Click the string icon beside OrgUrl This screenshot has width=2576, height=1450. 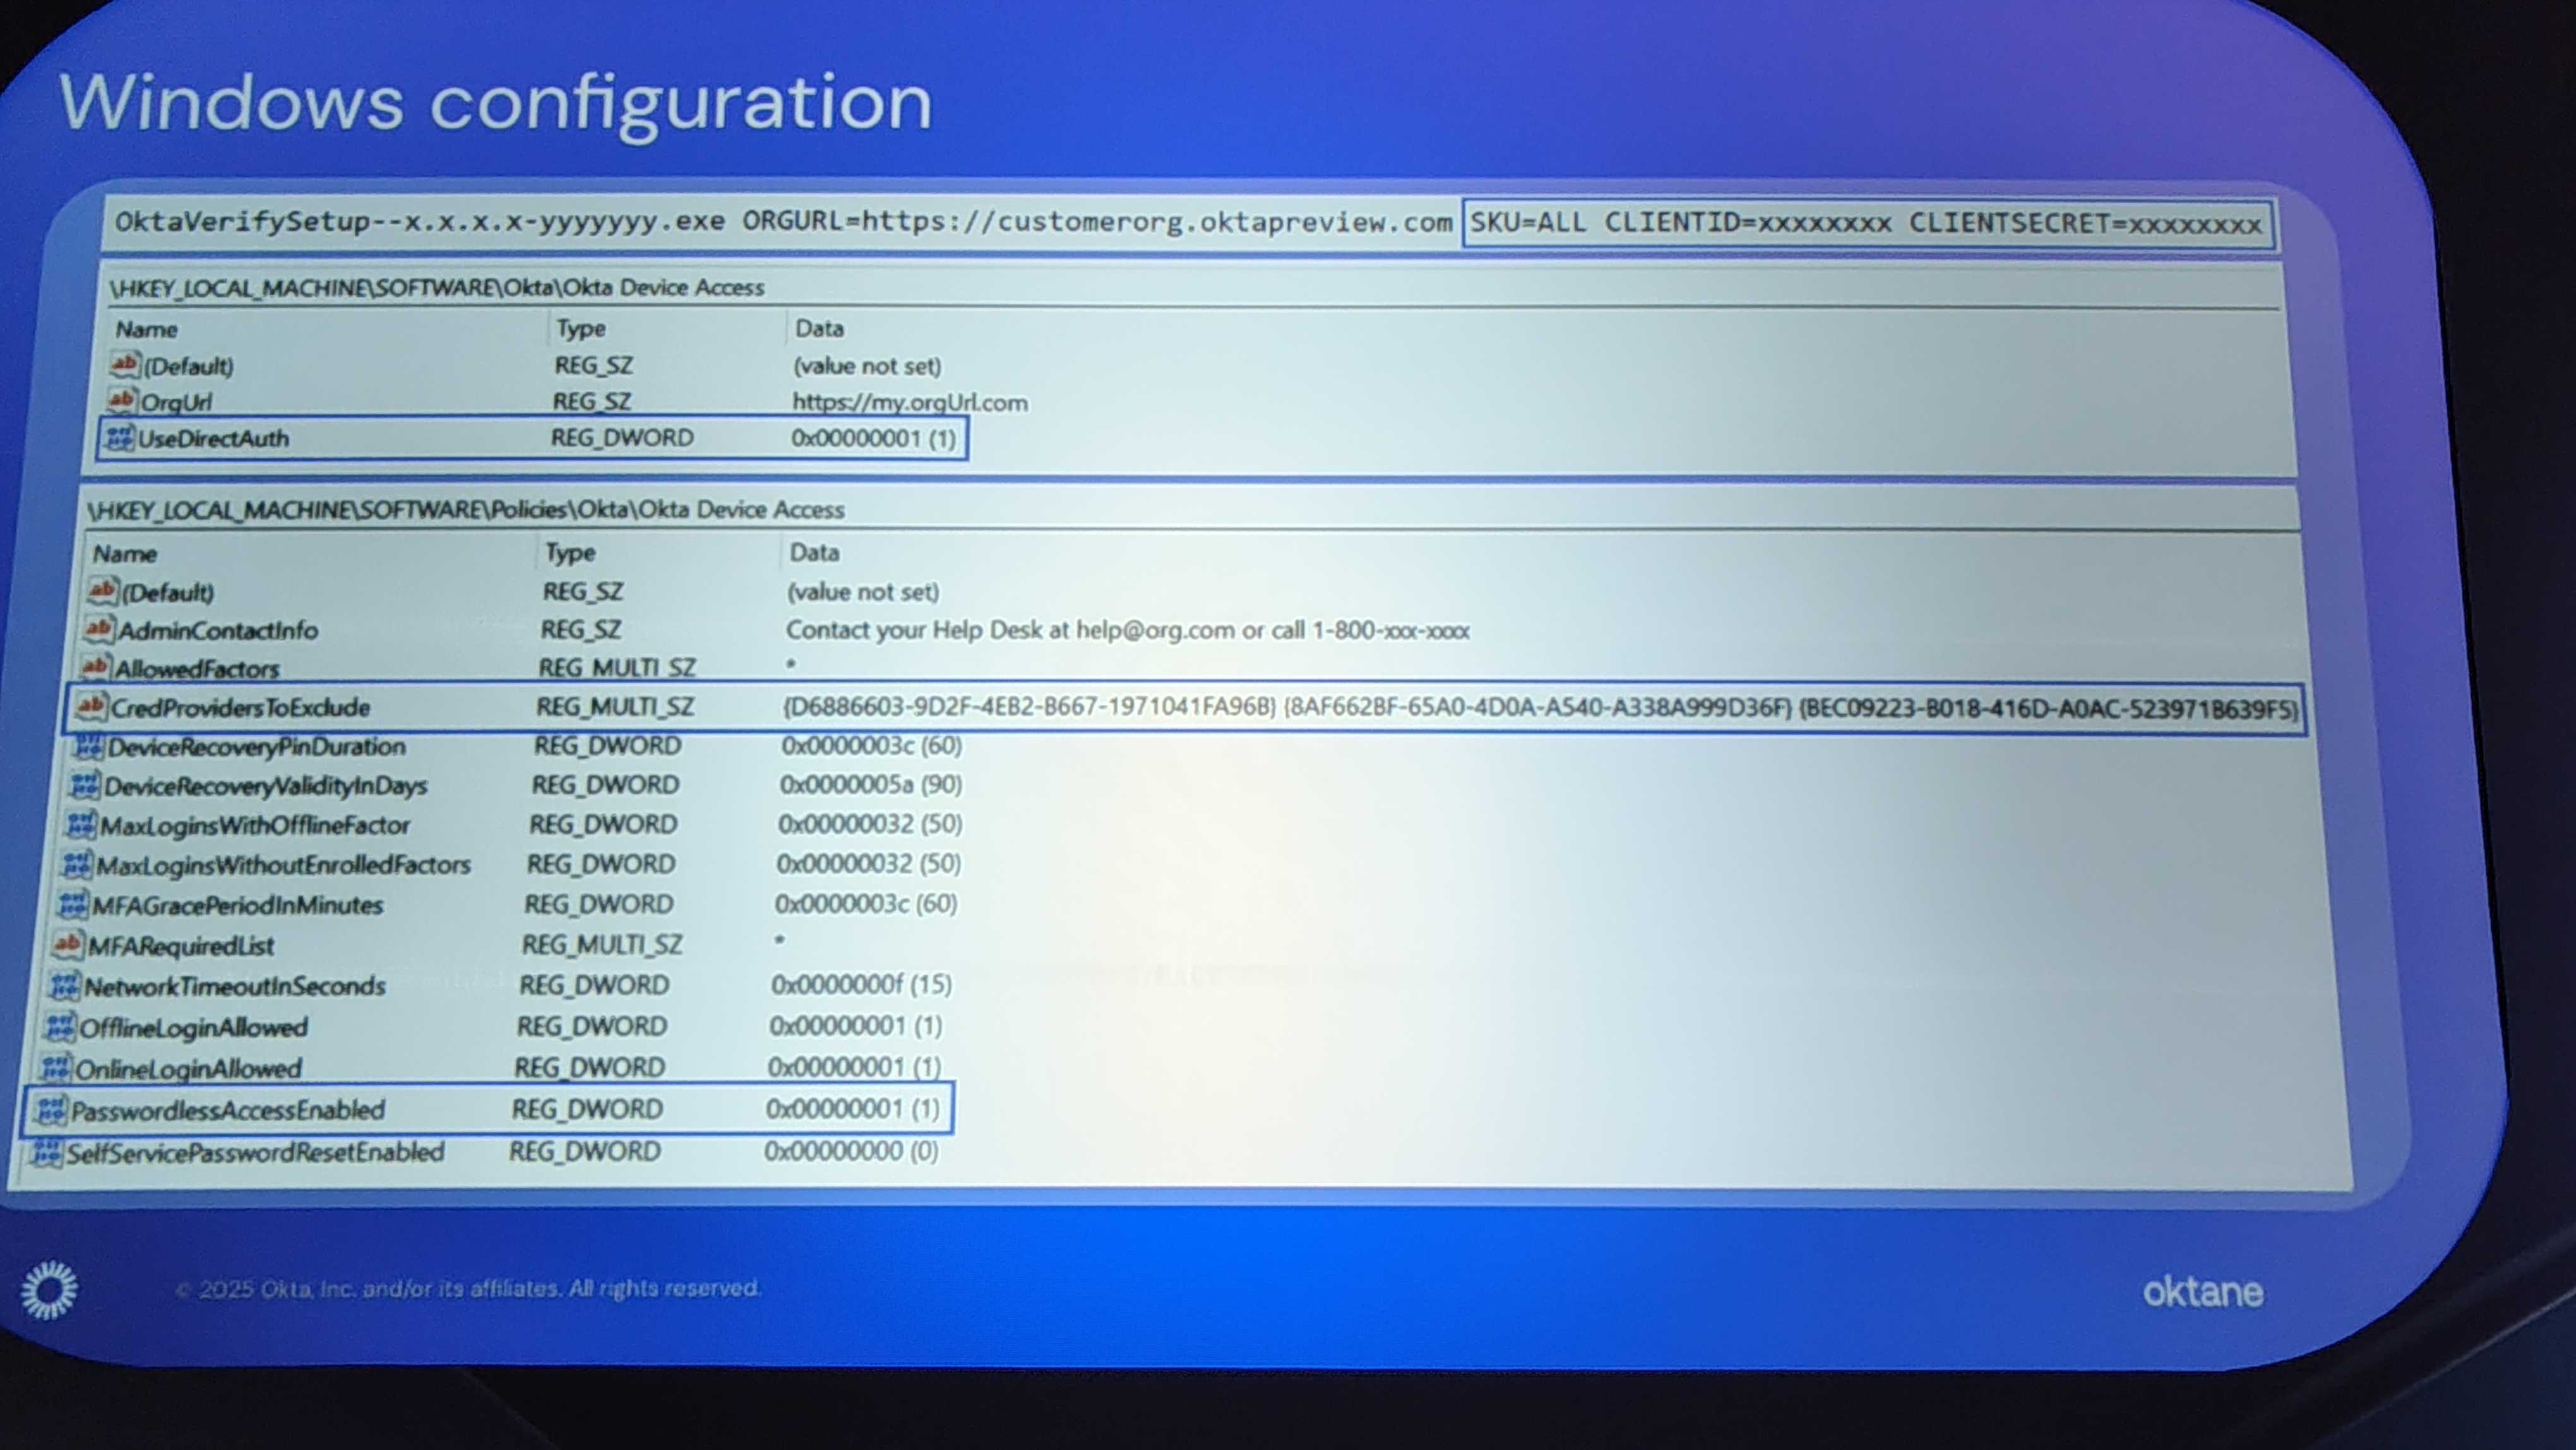pyautogui.click(x=122, y=401)
